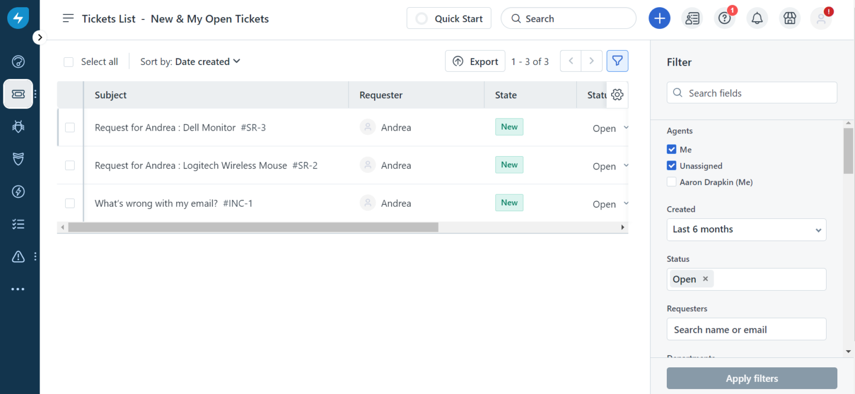Open the table column settings gear

[x=617, y=94]
